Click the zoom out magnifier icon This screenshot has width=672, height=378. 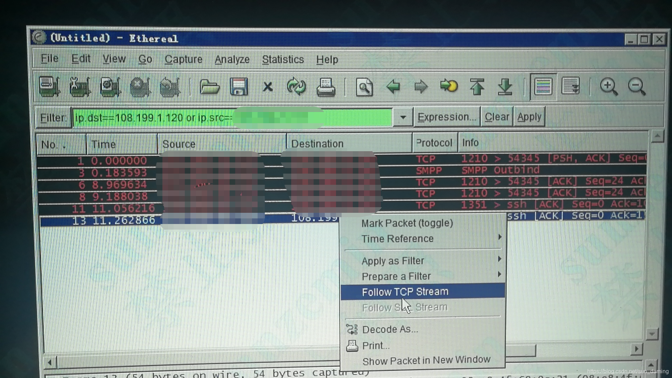pos(636,86)
